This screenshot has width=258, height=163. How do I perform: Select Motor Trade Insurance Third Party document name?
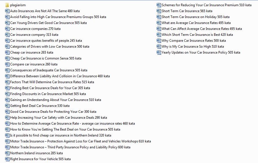(70, 147)
